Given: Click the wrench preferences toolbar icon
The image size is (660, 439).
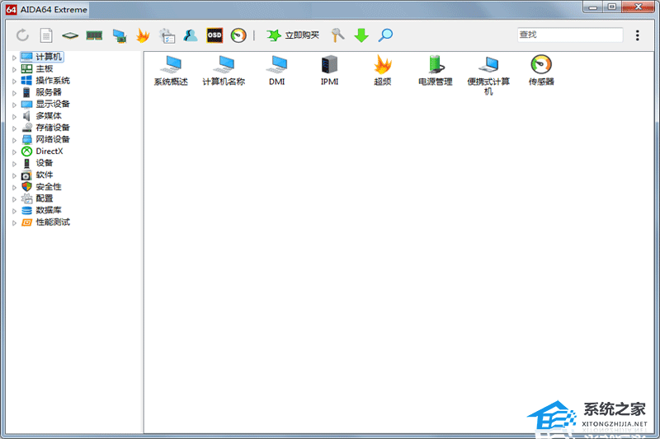Looking at the screenshot, I should [x=337, y=35].
